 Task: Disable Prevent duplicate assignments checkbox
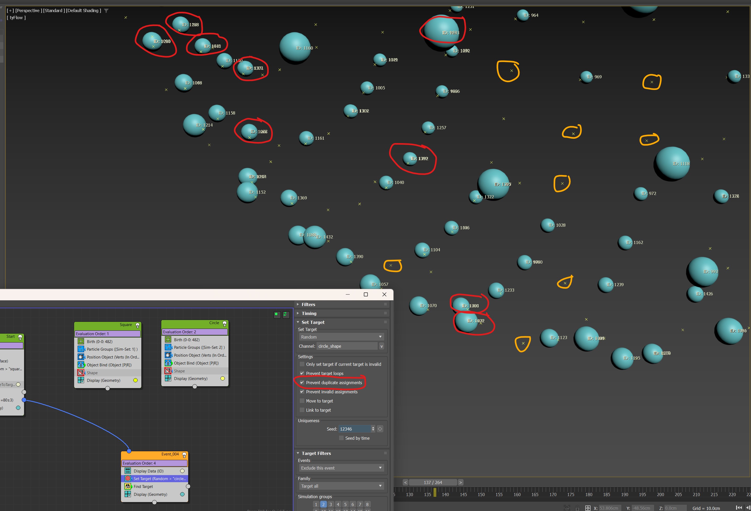click(302, 383)
